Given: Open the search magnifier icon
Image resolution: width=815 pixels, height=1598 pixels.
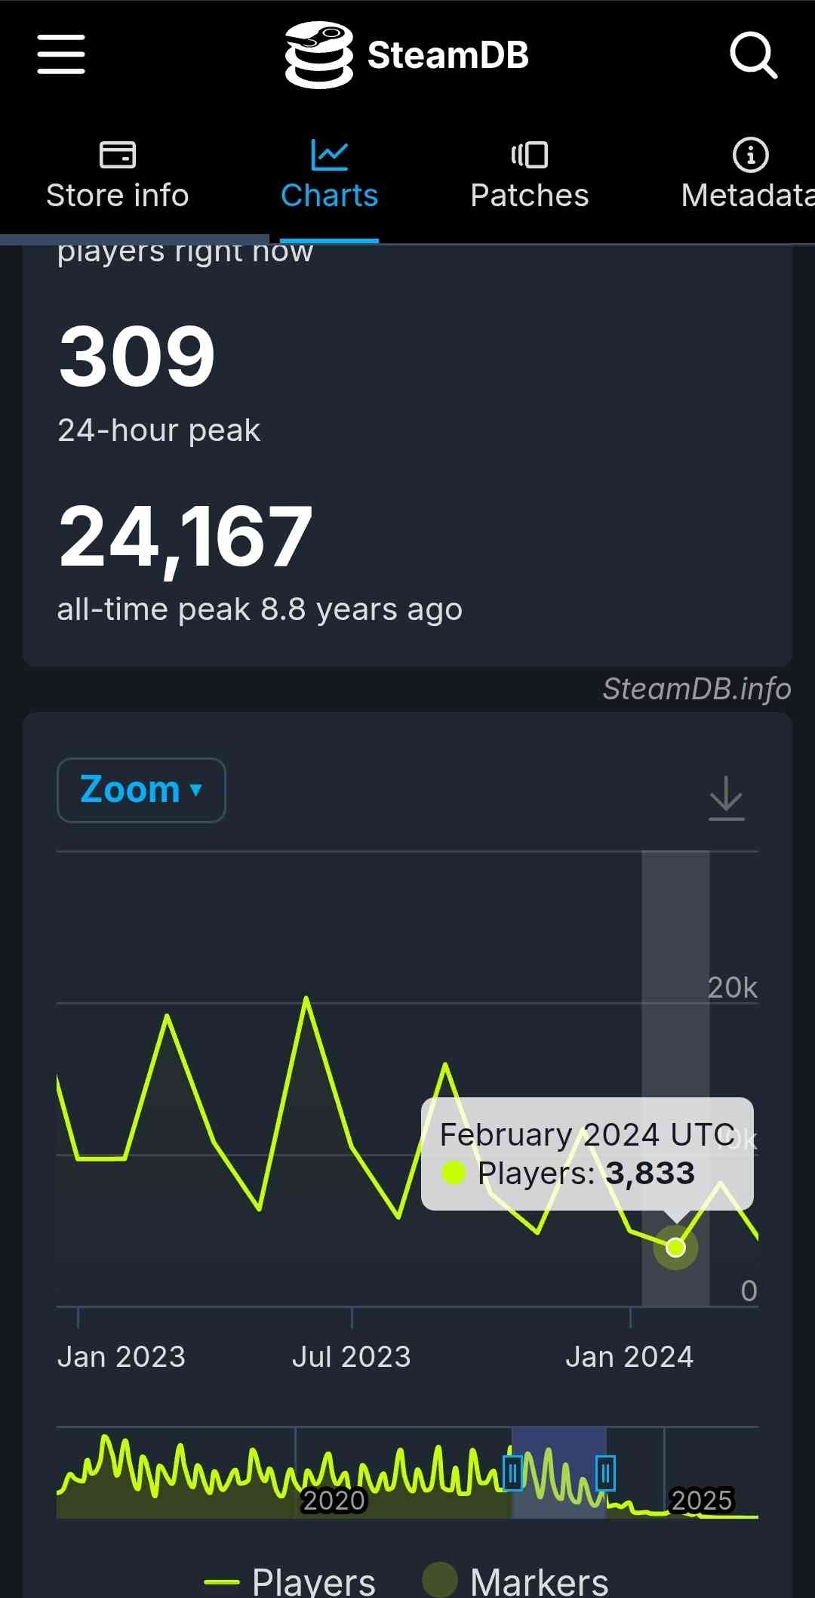Looking at the screenshot, I should point(753,54).
